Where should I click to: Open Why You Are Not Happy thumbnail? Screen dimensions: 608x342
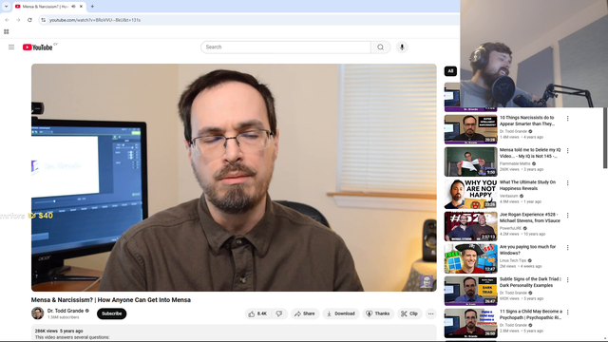click(471, 194)
